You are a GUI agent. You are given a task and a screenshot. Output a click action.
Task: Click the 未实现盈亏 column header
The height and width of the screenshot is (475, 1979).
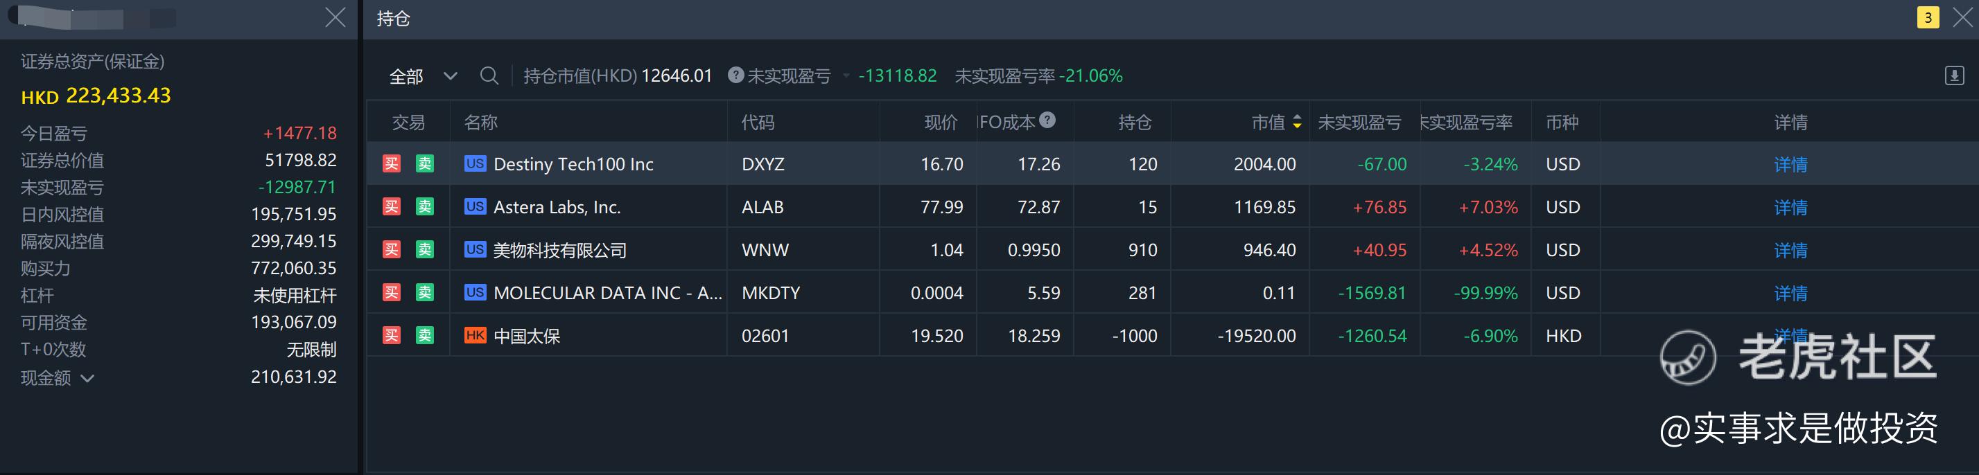coord(1359,122)
